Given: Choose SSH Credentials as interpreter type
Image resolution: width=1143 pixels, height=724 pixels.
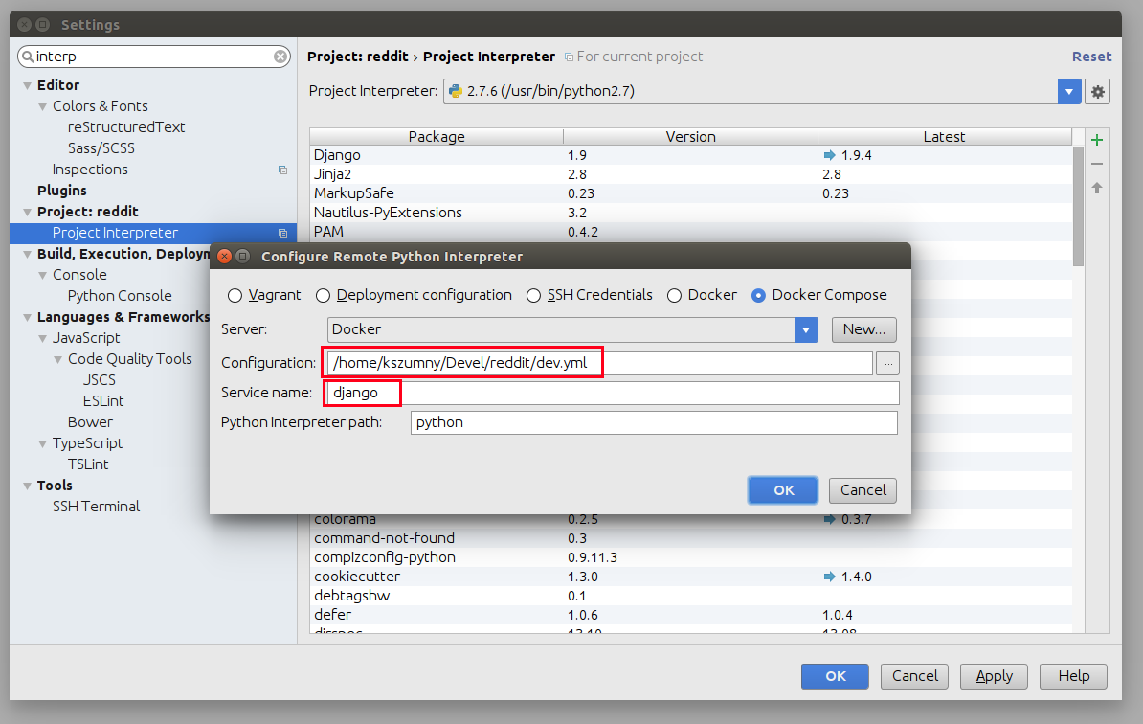Looking at the screenshot, I should (x=533, y=295).
